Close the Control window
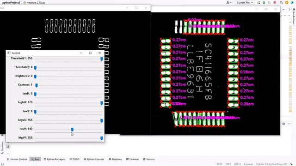 click(x=100, y=53)
